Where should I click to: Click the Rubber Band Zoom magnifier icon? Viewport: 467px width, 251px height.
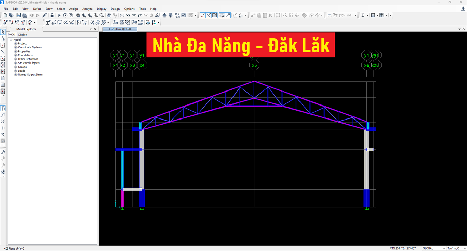(78, 15)
